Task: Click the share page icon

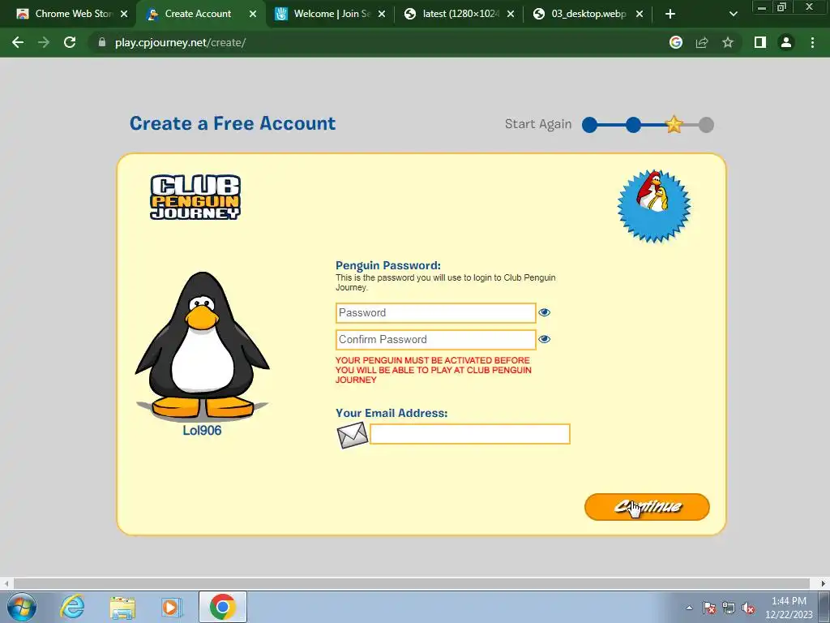Action: click(x=702, y=42)
